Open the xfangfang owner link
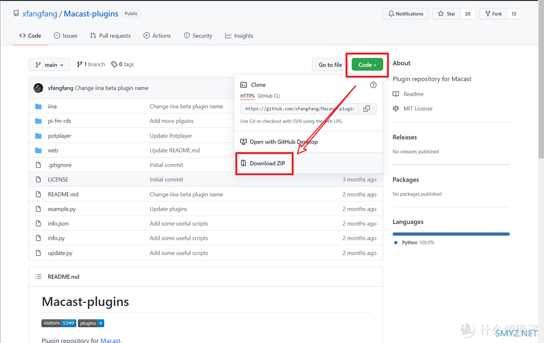The height and width of the screenshot is (343, 544). click(40, 14)
